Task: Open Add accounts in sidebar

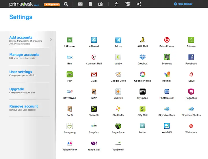Action: 21,37
